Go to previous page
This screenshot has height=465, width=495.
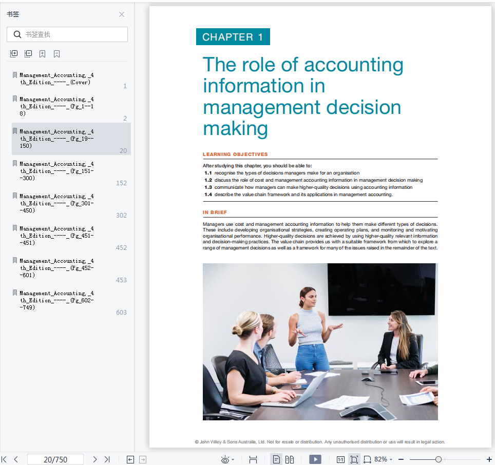[16, 459]
